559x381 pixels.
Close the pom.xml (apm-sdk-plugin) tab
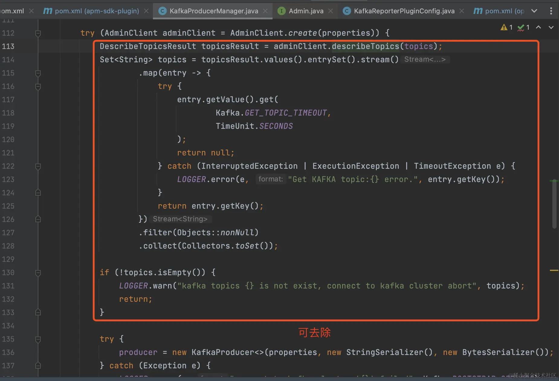(x=146, y=11)
